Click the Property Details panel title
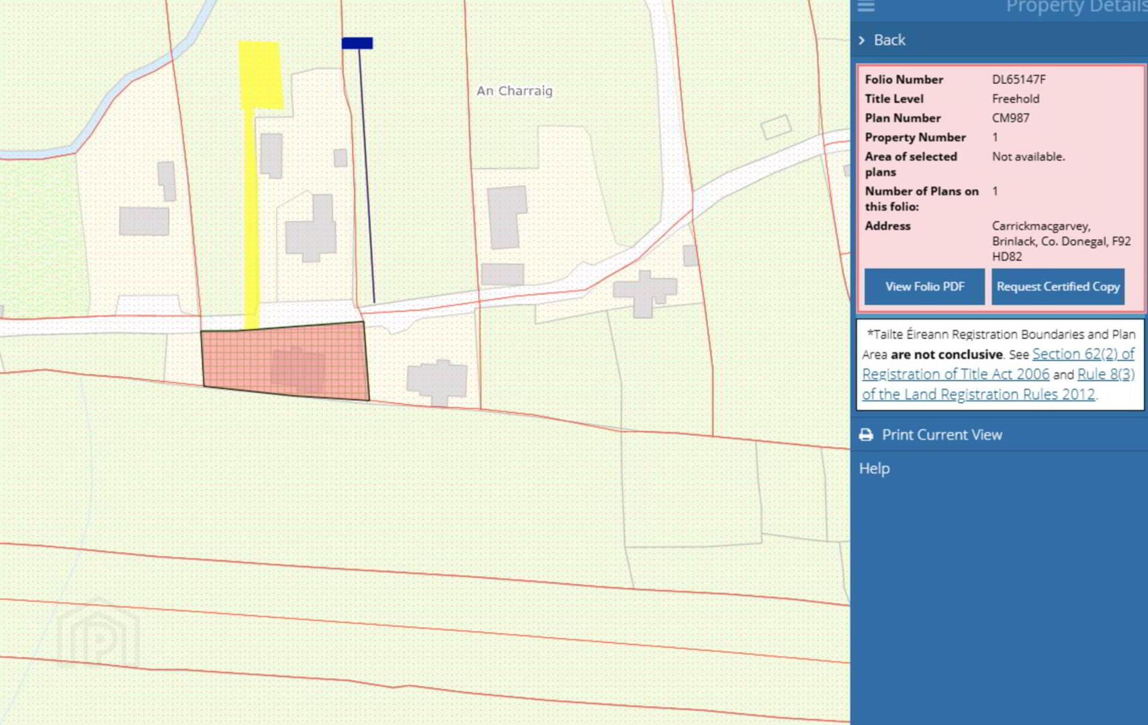The width and height of the screenshot is (1148, 725). pos(1075,7)
